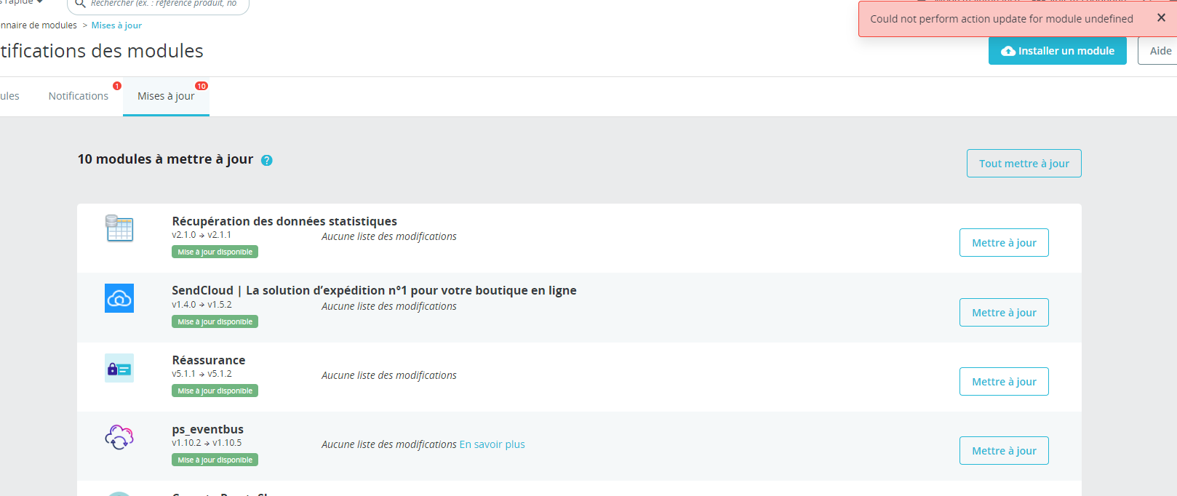
Task: Open En savoir plus link for ps_eventbus
Action: click(x=492, y=444)
